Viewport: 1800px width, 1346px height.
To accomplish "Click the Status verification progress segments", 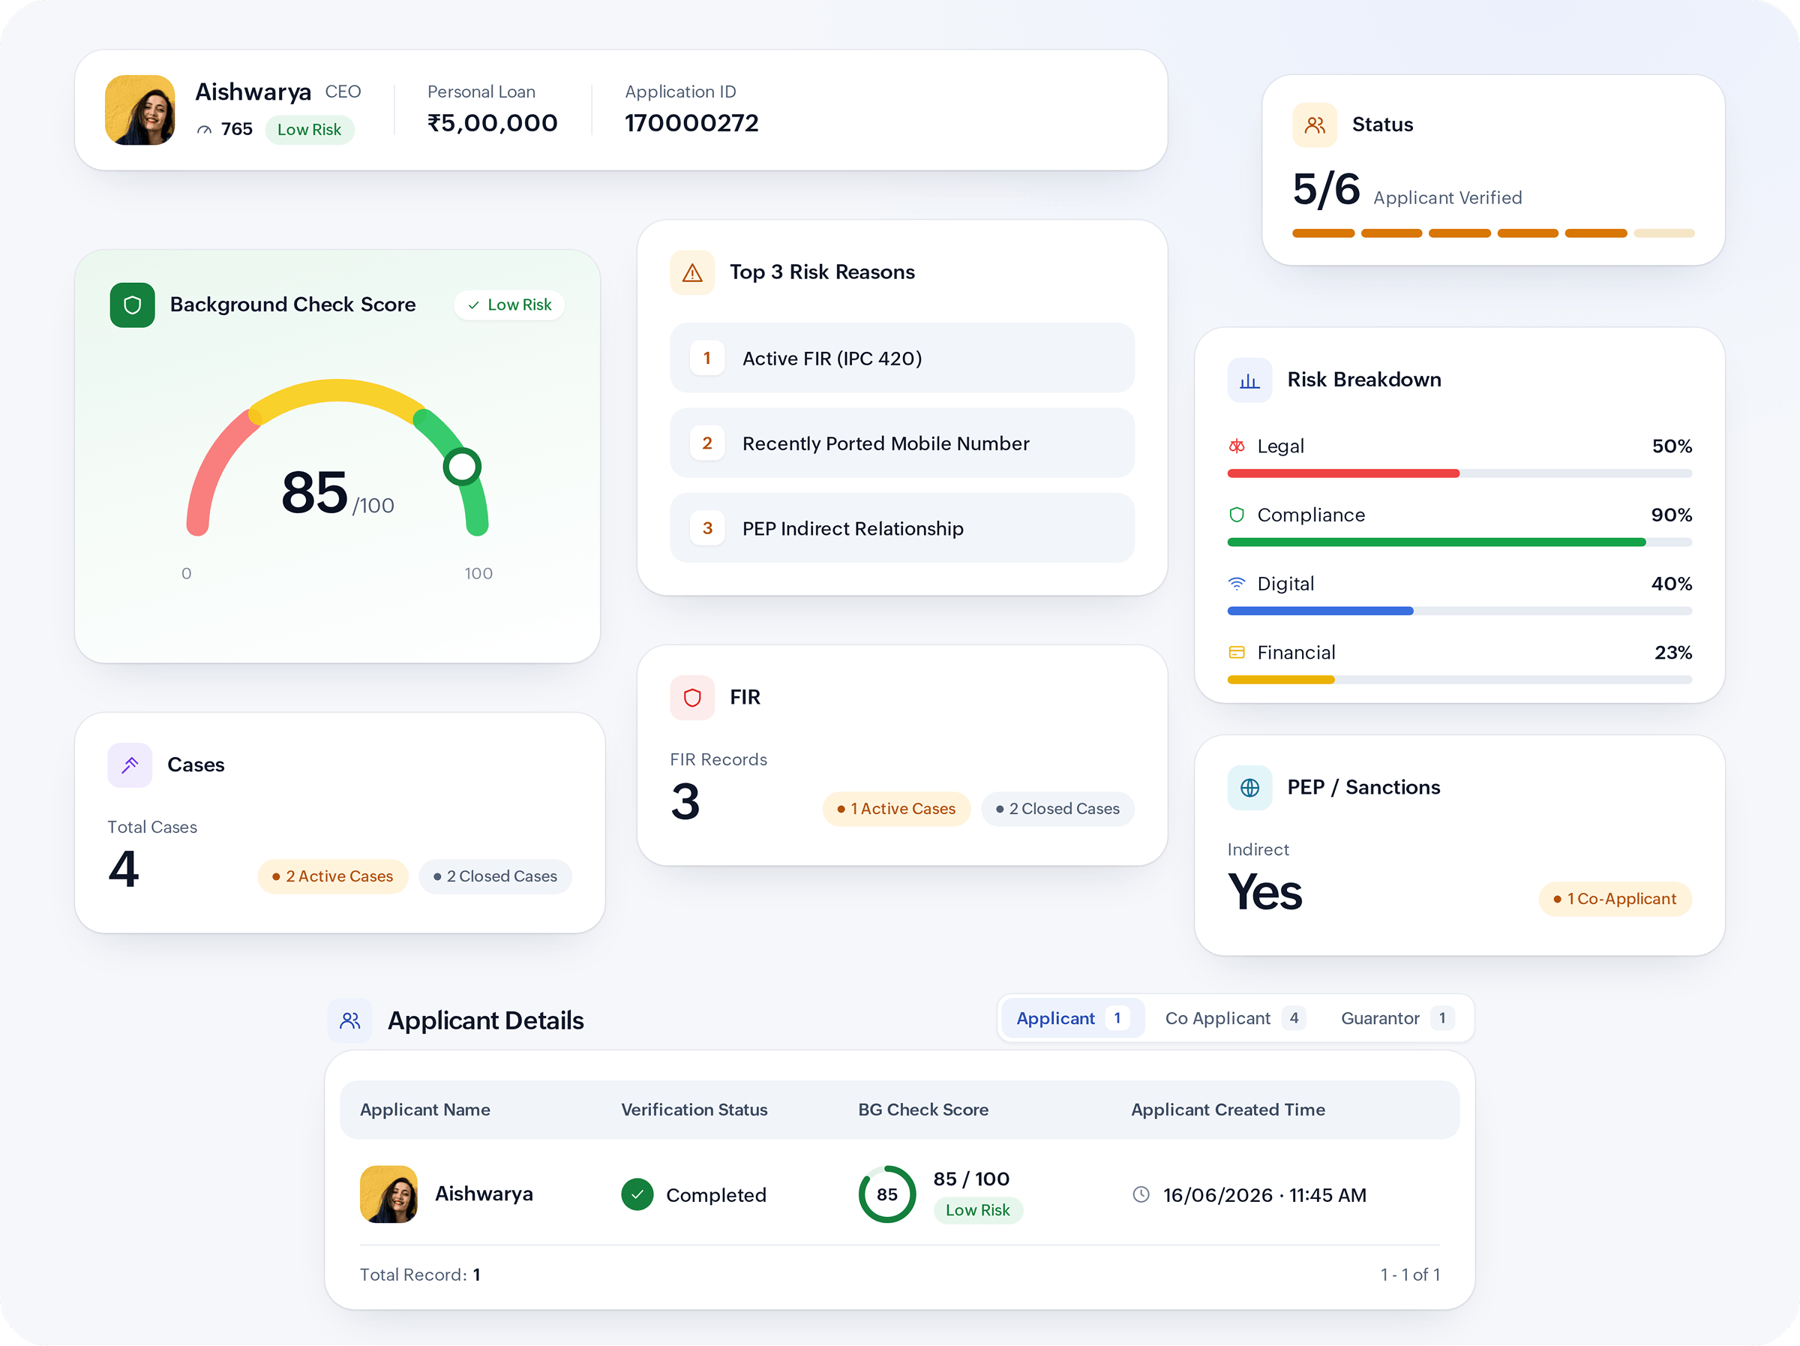I will [1493, 233].
